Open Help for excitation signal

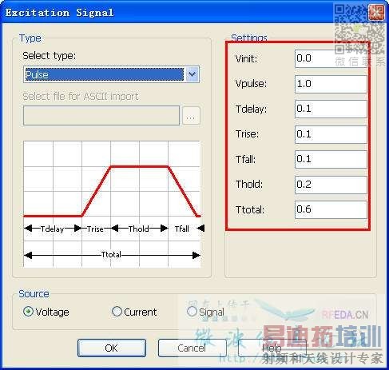272,348
